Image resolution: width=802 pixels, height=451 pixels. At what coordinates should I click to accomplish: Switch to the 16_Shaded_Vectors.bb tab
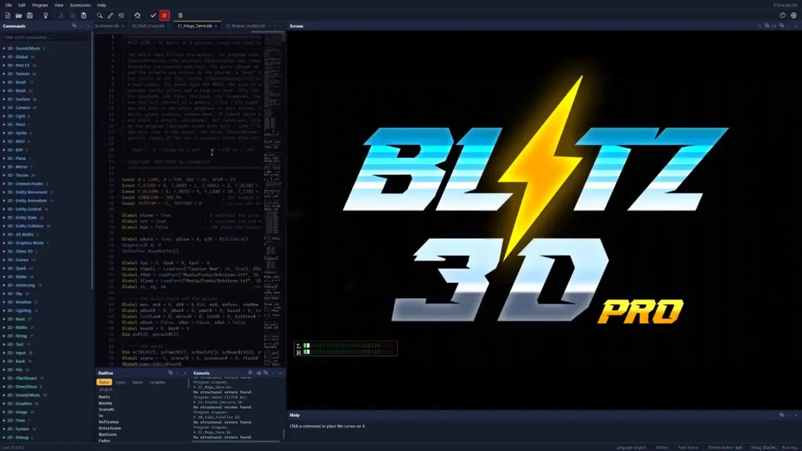pos(245,26)
